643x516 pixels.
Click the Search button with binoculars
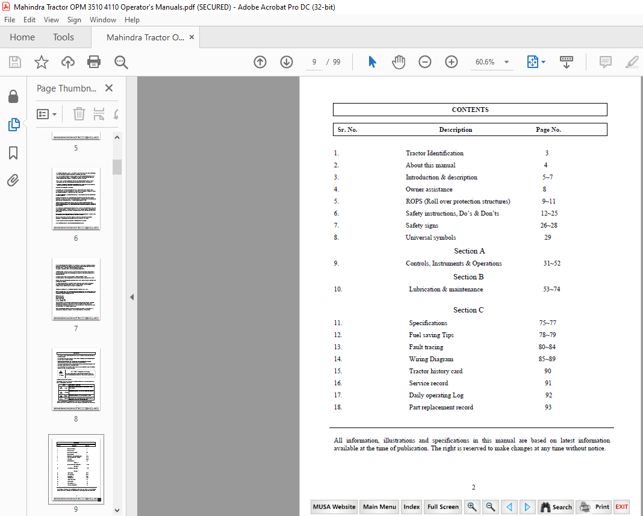point(556,506)
